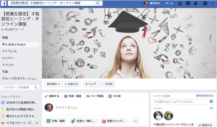
Task: Search this group via magnifier icon
Action: 36,87
